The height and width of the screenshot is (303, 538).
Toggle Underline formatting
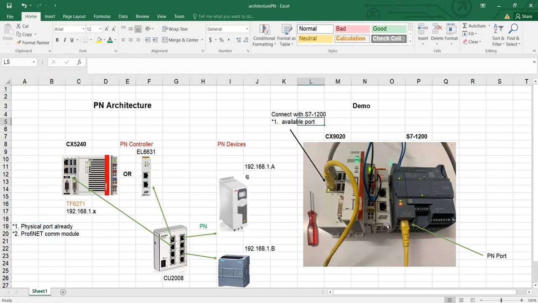72,40
